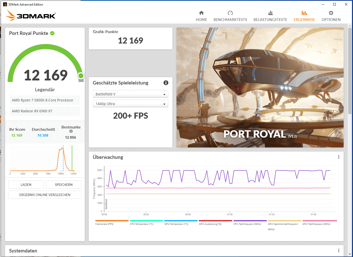Image resolution: width=353 pixels, height=257 pixels.
Task: Click the Port Royal benchmark image
Action: coord(260,88)
